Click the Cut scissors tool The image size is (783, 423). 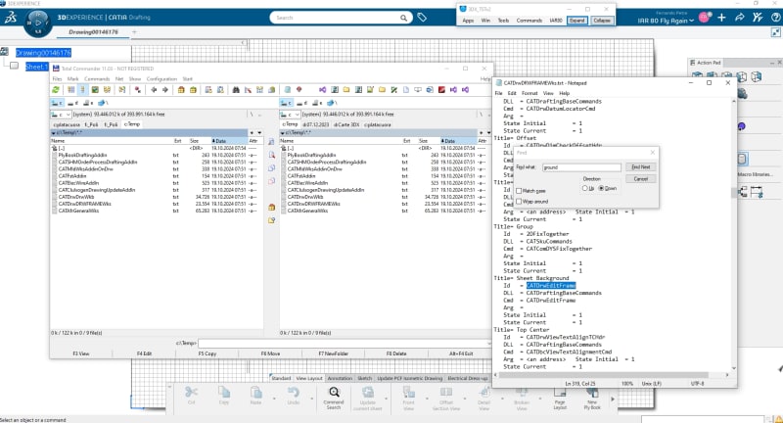pyautogui.click(x=191, y=396)
